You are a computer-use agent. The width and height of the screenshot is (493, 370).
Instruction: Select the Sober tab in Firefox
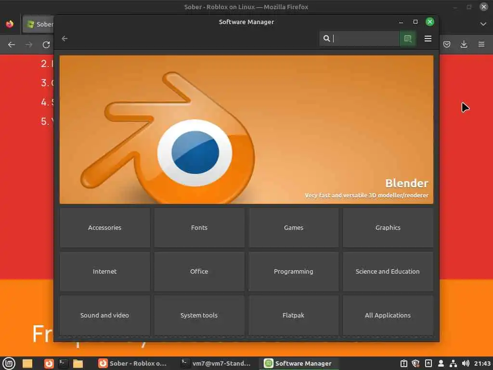click(x=39, y=24)
